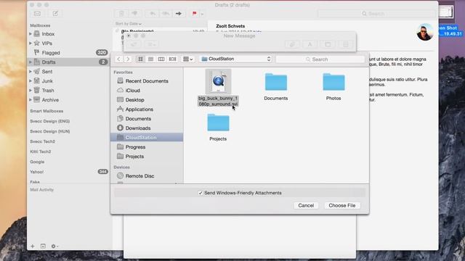
Task: Click the Choose File button
Action: [342, 205]
